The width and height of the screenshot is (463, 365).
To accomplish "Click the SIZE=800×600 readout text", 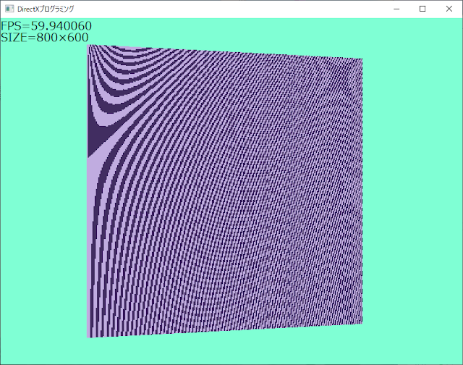I will (x=45, y=38).
